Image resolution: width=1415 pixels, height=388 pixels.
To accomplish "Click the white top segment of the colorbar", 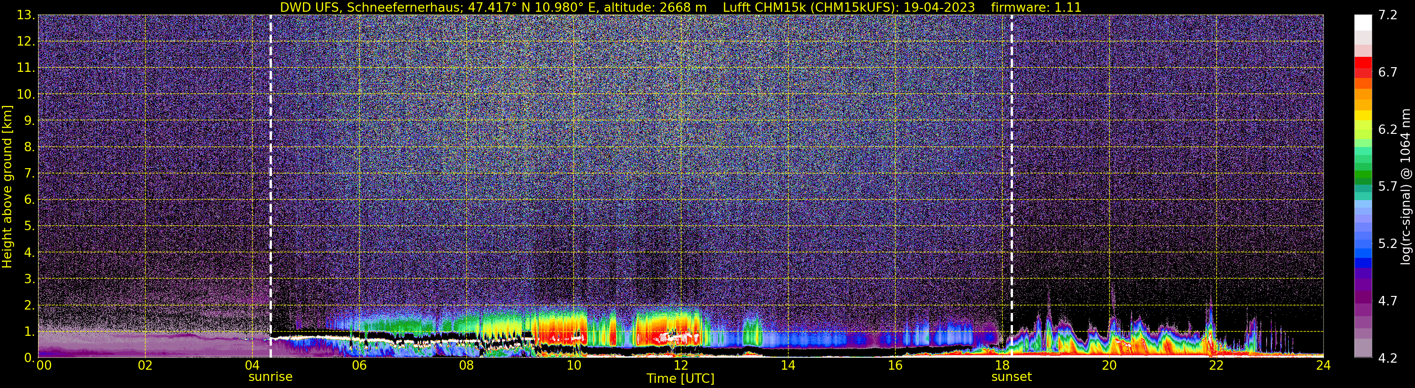I will (x=1363, y=23).
